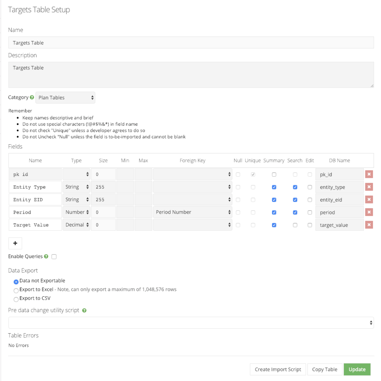Open Type dropdown for Entity Type row
Viewport: 381px width, 381px height.
point(76,187)
